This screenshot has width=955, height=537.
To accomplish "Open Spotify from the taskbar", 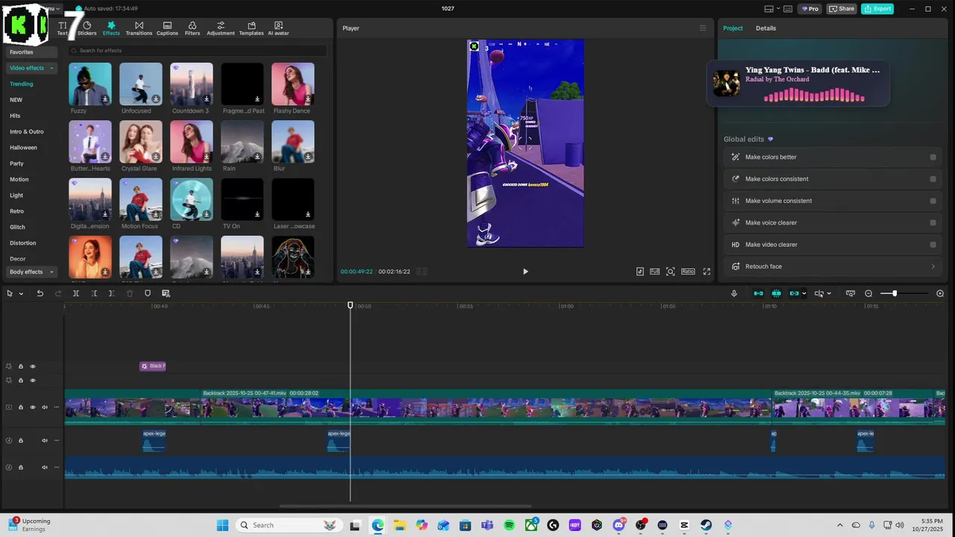I will pos(510,525).
